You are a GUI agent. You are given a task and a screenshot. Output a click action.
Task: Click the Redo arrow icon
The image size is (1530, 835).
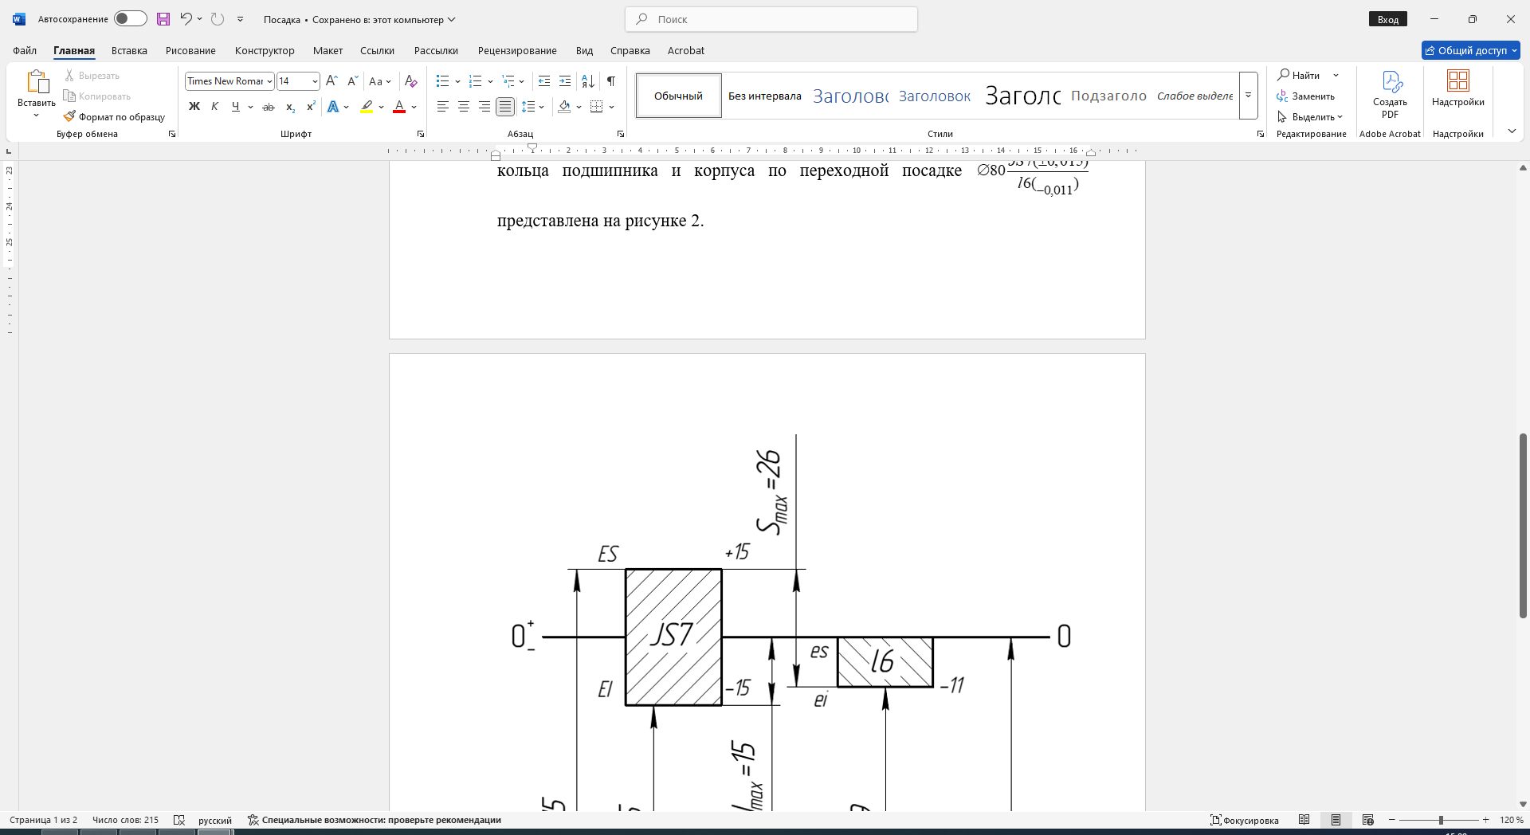point(218,19)
